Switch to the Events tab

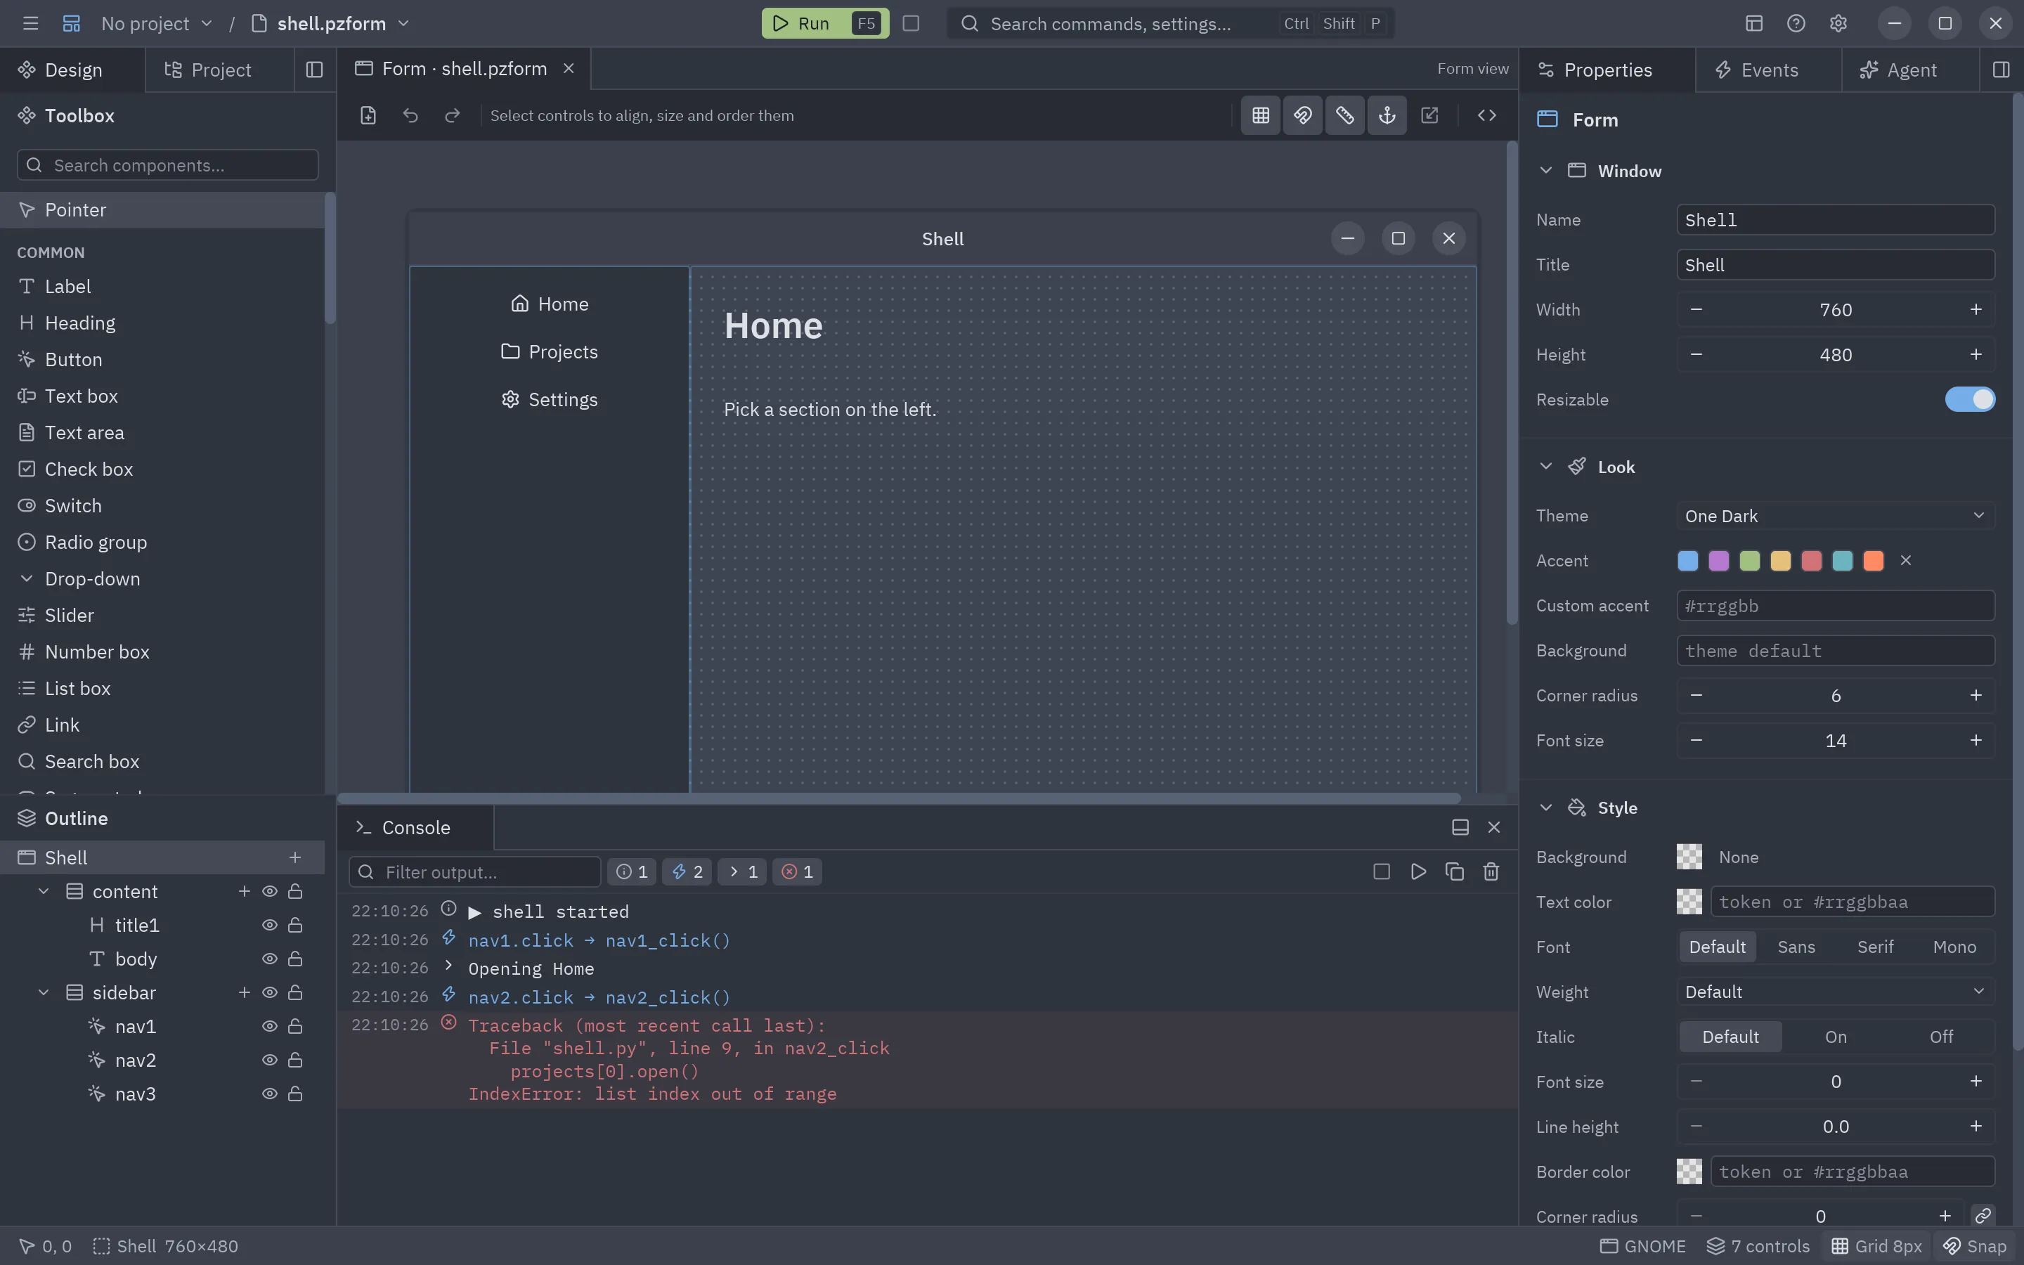coord(1768,70)
